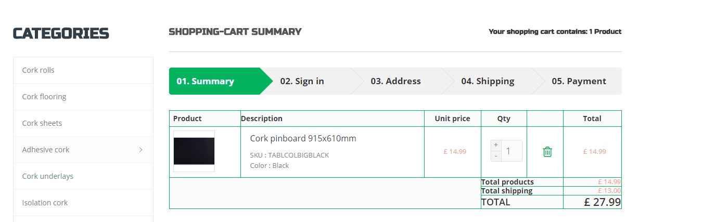
Task: Click the TOTAL £ 27.99 amount
Action: click(602, 202)
